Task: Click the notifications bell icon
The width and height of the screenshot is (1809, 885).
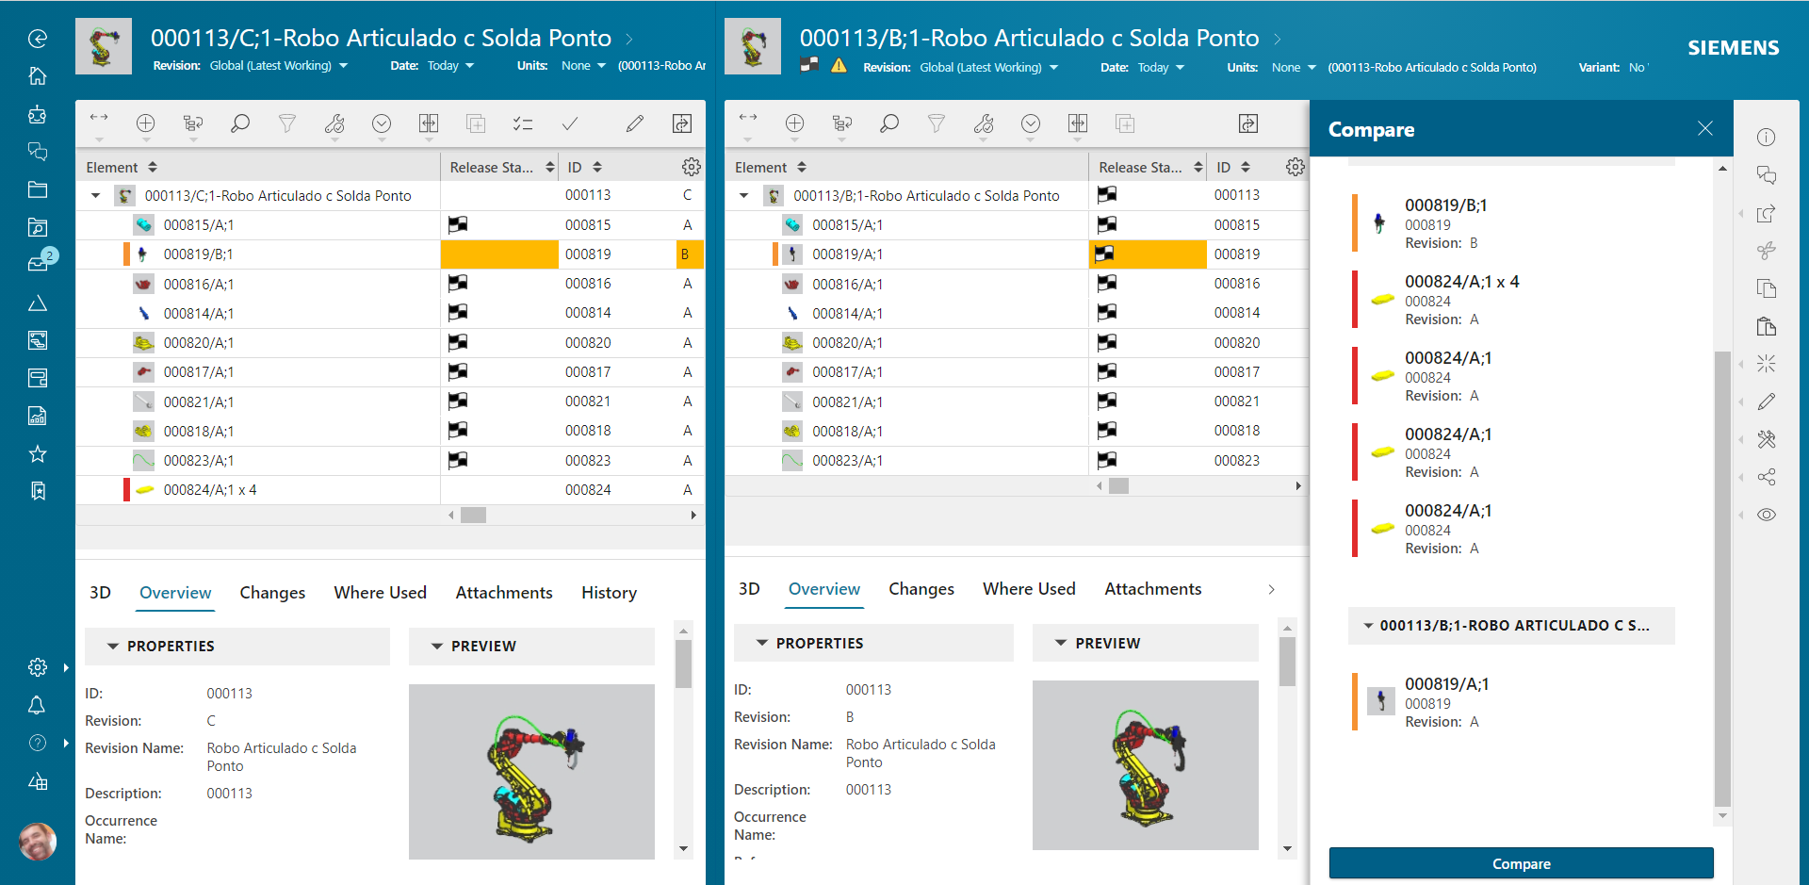Action: [x=38, y=705]
